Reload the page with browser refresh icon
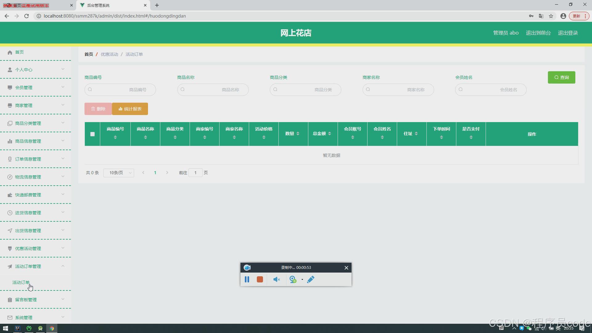 point(27,16)
